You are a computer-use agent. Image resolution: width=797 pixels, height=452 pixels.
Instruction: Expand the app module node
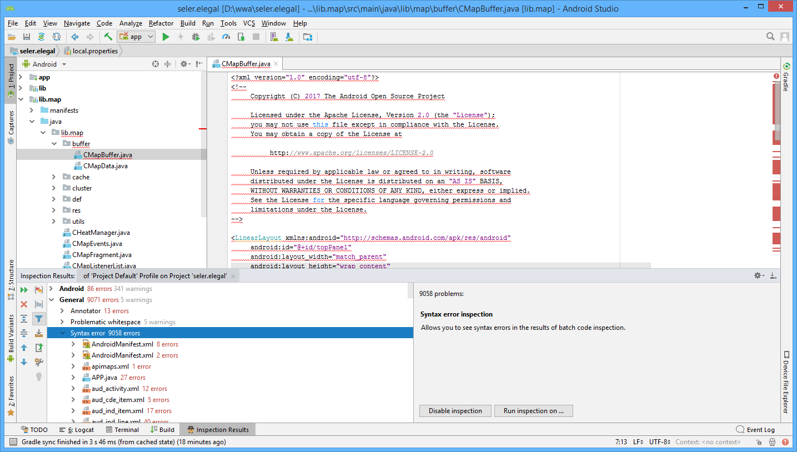coord(21,77)
